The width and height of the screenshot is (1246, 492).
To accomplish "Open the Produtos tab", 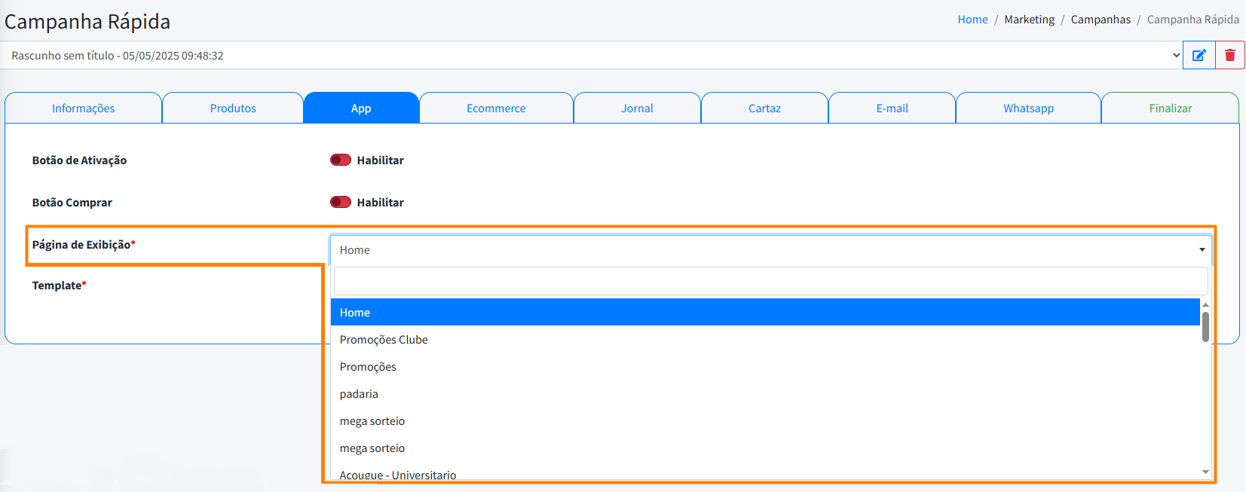I will pyautogui.click(x=233, y=108).
